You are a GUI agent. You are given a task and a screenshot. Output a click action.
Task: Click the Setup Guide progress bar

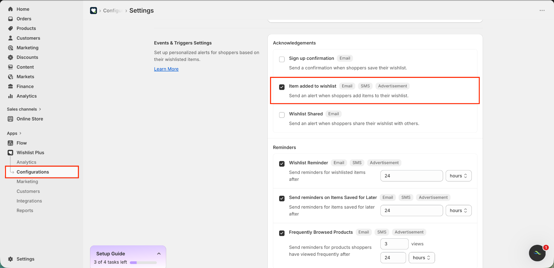pyautogui.click(x=143, y=262)
